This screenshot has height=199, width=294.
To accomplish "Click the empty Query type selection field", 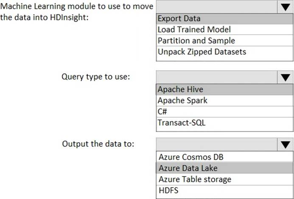I will [x=216, y=77].
